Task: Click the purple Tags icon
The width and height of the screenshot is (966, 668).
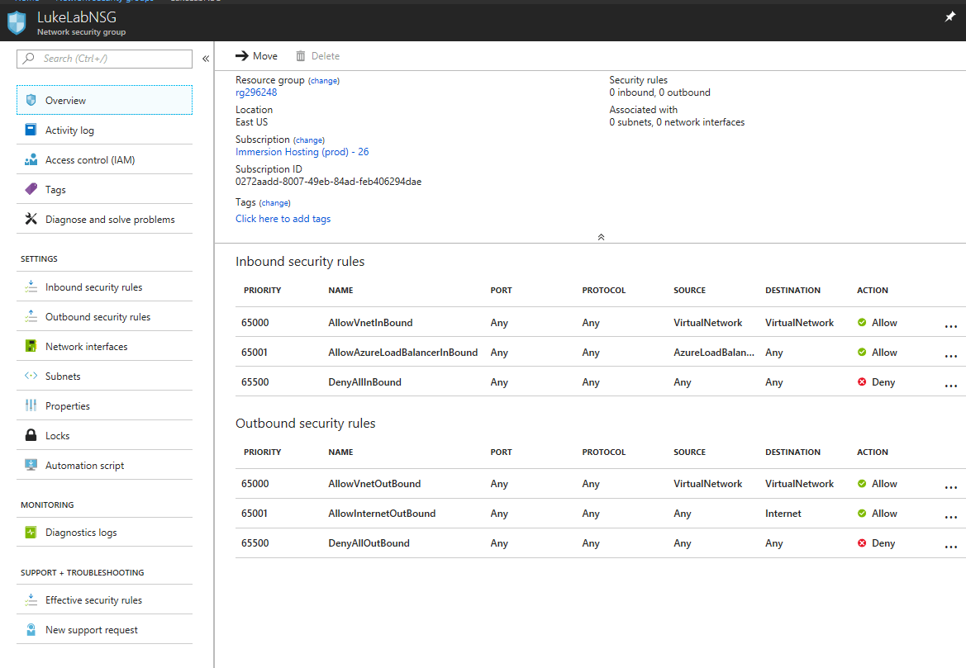Action: point(31,189)
